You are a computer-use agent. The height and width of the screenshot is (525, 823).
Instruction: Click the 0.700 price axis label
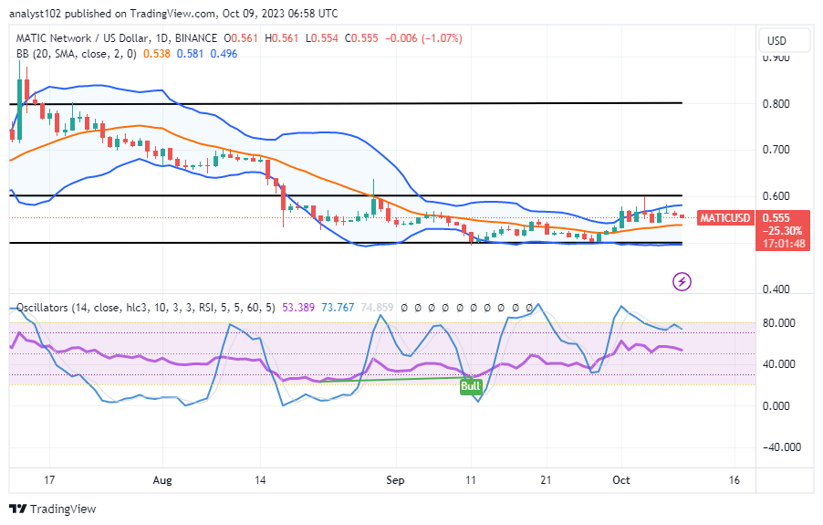(776, 150)
